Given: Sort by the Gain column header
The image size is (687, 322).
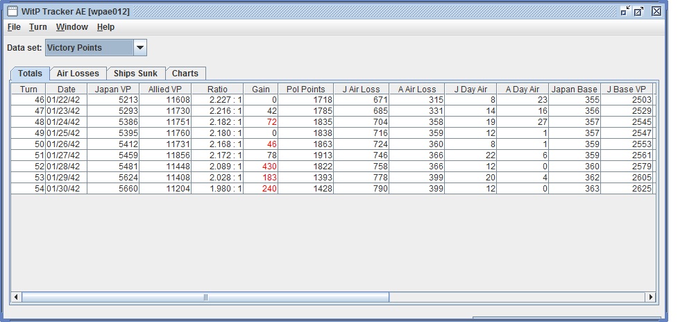Looking at the screenshot, I should click(261, 90).
